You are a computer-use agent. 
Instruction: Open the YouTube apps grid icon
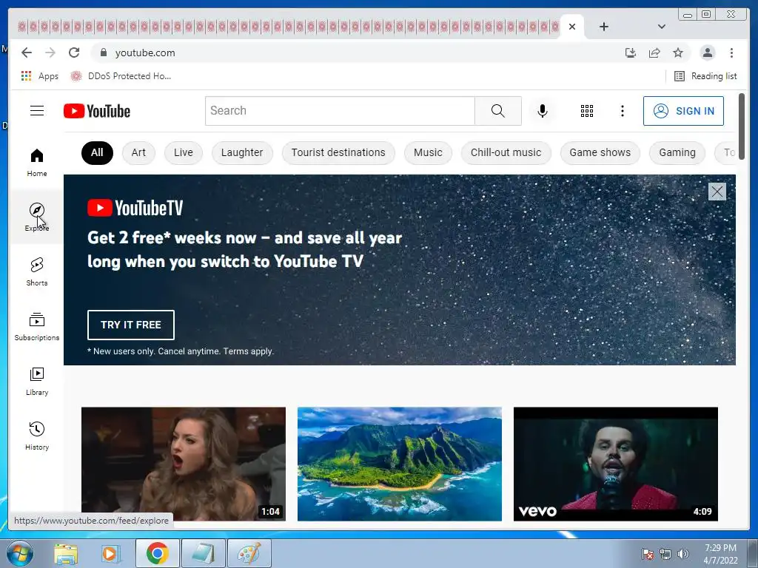[587, 111]
